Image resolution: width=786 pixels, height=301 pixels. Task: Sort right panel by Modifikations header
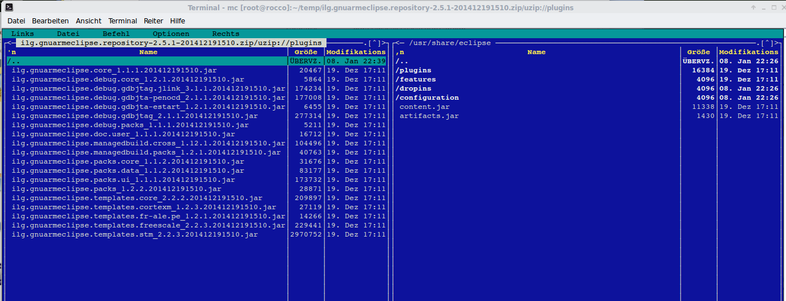click(x=749, y=52)
